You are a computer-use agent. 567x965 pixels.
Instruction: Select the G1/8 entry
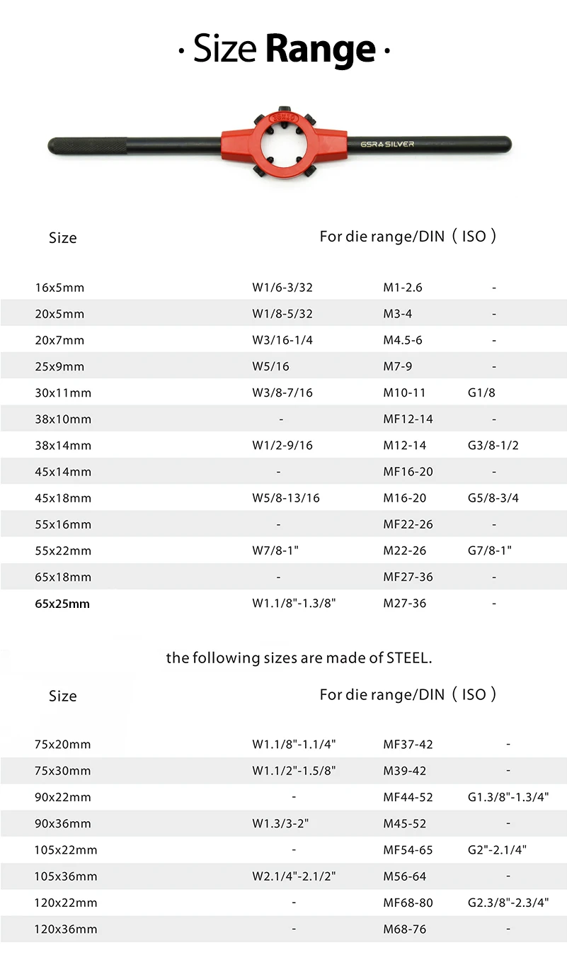(x=483, y=393)
